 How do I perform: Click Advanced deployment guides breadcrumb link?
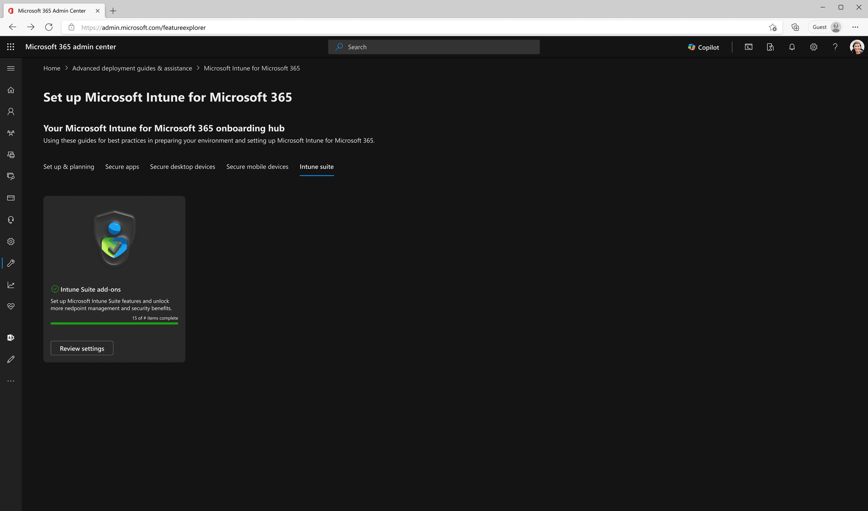(132, 68)
